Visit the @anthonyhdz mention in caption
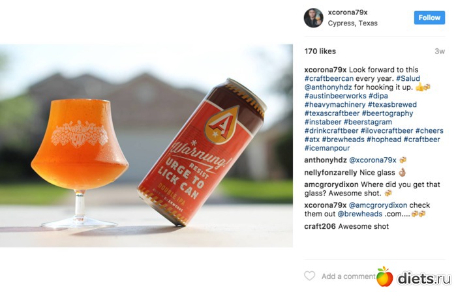This screenshot has height=292, width=456. click(x=328, y=87)
